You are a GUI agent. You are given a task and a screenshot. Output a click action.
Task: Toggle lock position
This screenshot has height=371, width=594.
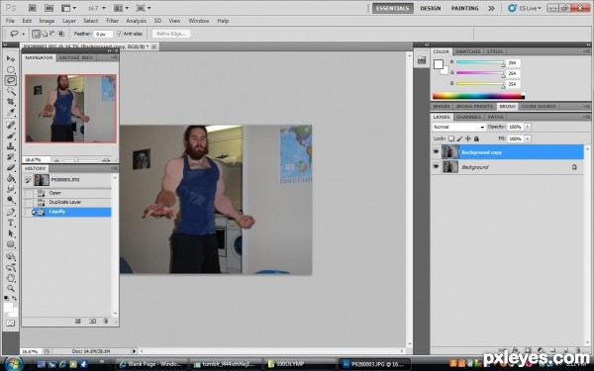pos(468,139)
